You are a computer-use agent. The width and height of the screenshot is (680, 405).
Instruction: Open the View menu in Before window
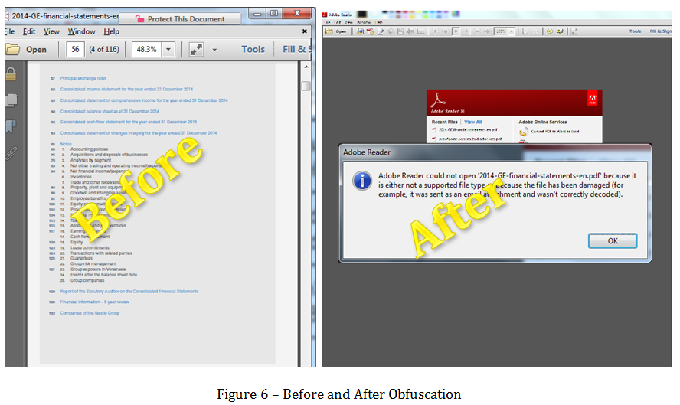click(x=51, y=31)
